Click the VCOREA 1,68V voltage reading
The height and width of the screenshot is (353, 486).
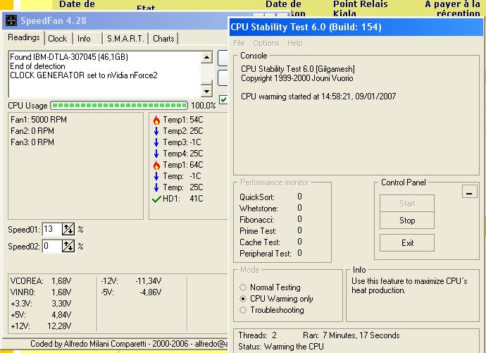pos(41,281)
